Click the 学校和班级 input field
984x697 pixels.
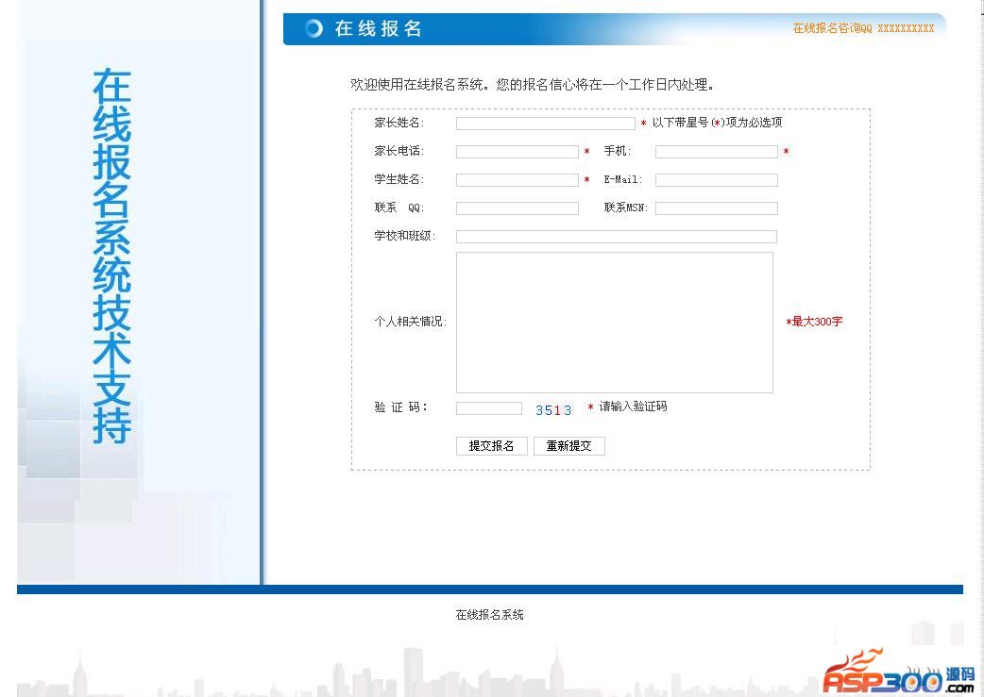(x=617, y=237)
